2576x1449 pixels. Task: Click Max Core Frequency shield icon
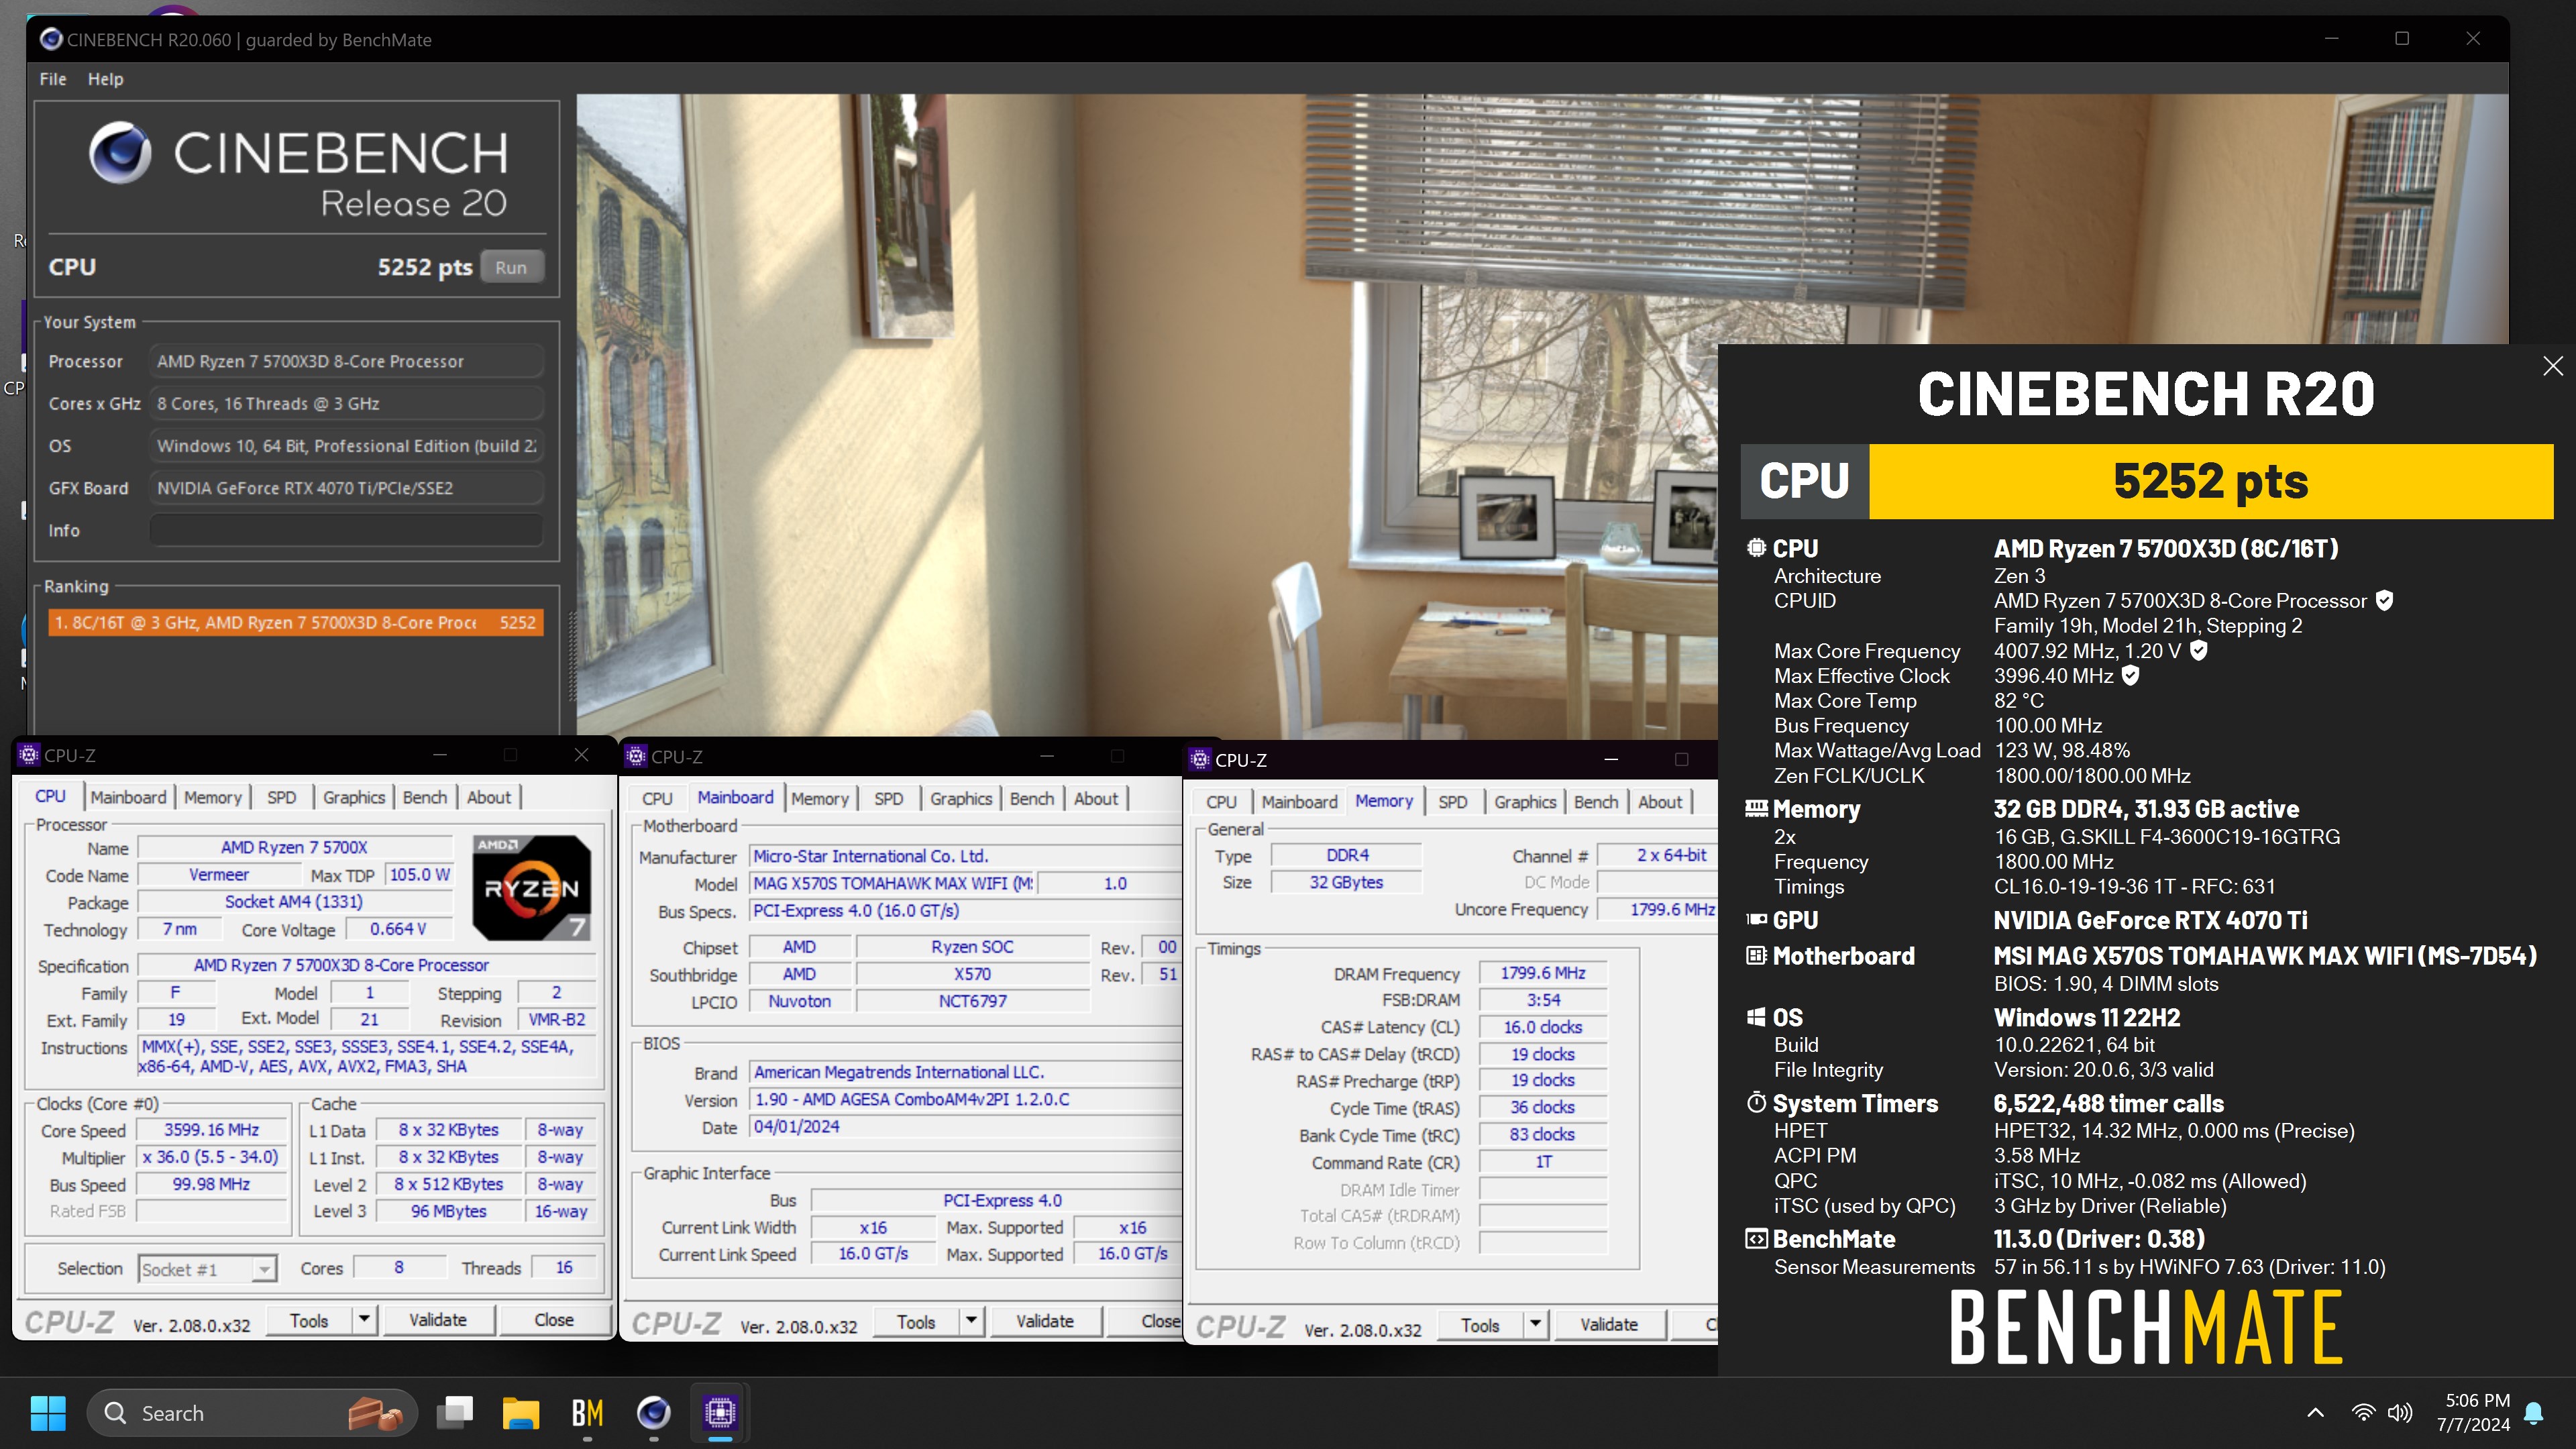click(2199, 650)
